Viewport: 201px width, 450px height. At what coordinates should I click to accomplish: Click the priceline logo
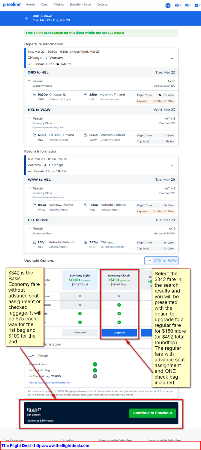click(x=12, y=5)
